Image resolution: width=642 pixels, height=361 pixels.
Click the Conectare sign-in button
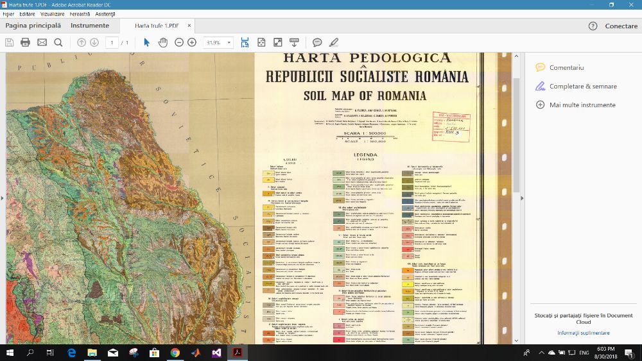point(621,26)
